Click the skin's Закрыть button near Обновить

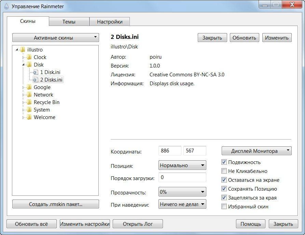[212, 38]
